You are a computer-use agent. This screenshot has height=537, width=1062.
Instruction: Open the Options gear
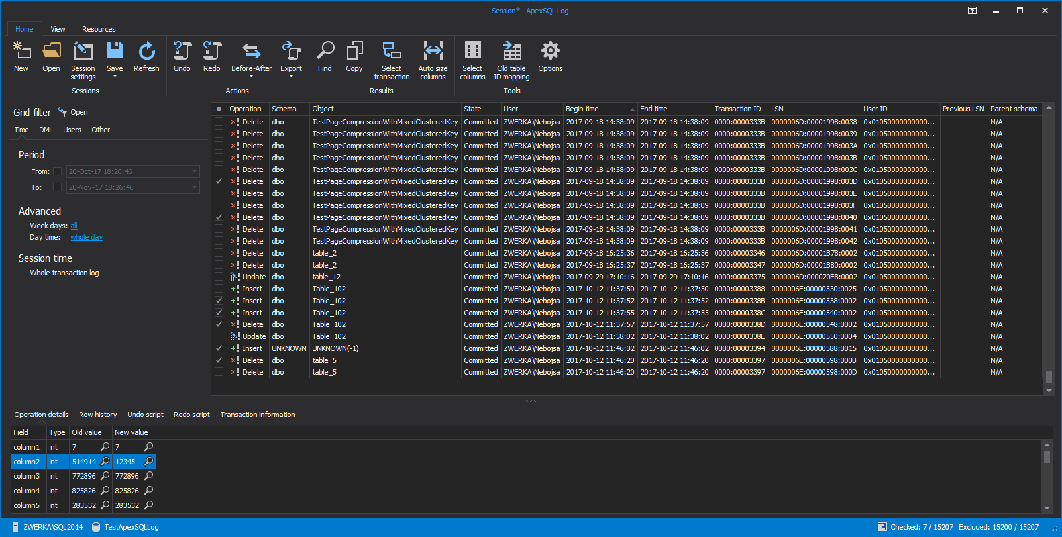tap(550, 50)
